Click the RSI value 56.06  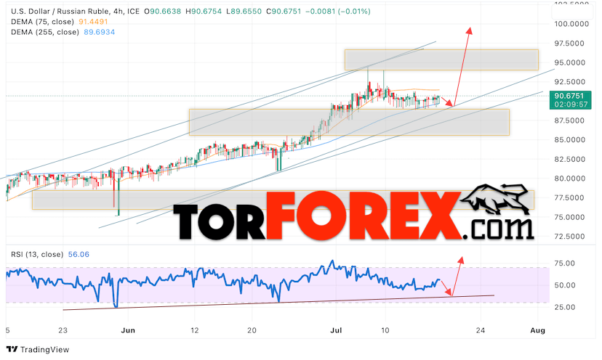click(79, 255)
